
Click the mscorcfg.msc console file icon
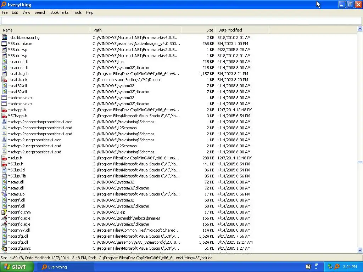pos(4,248)
